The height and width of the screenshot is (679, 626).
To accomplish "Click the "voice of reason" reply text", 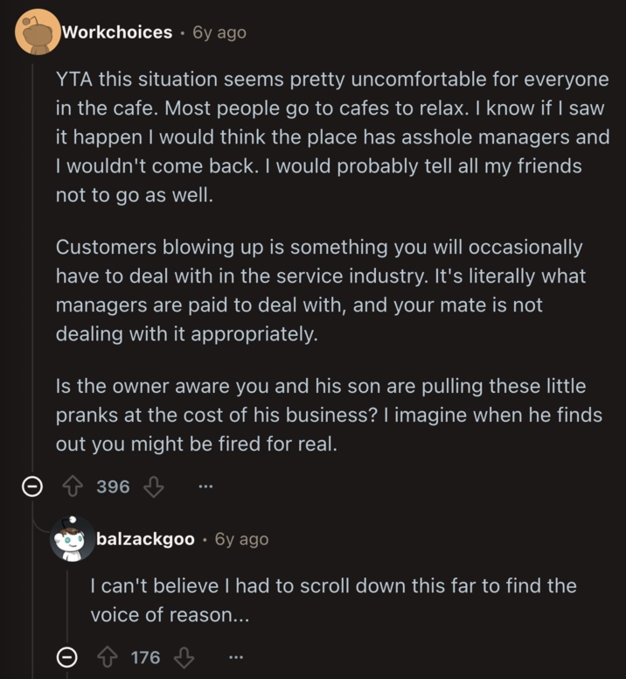I will tap(332, 600).
